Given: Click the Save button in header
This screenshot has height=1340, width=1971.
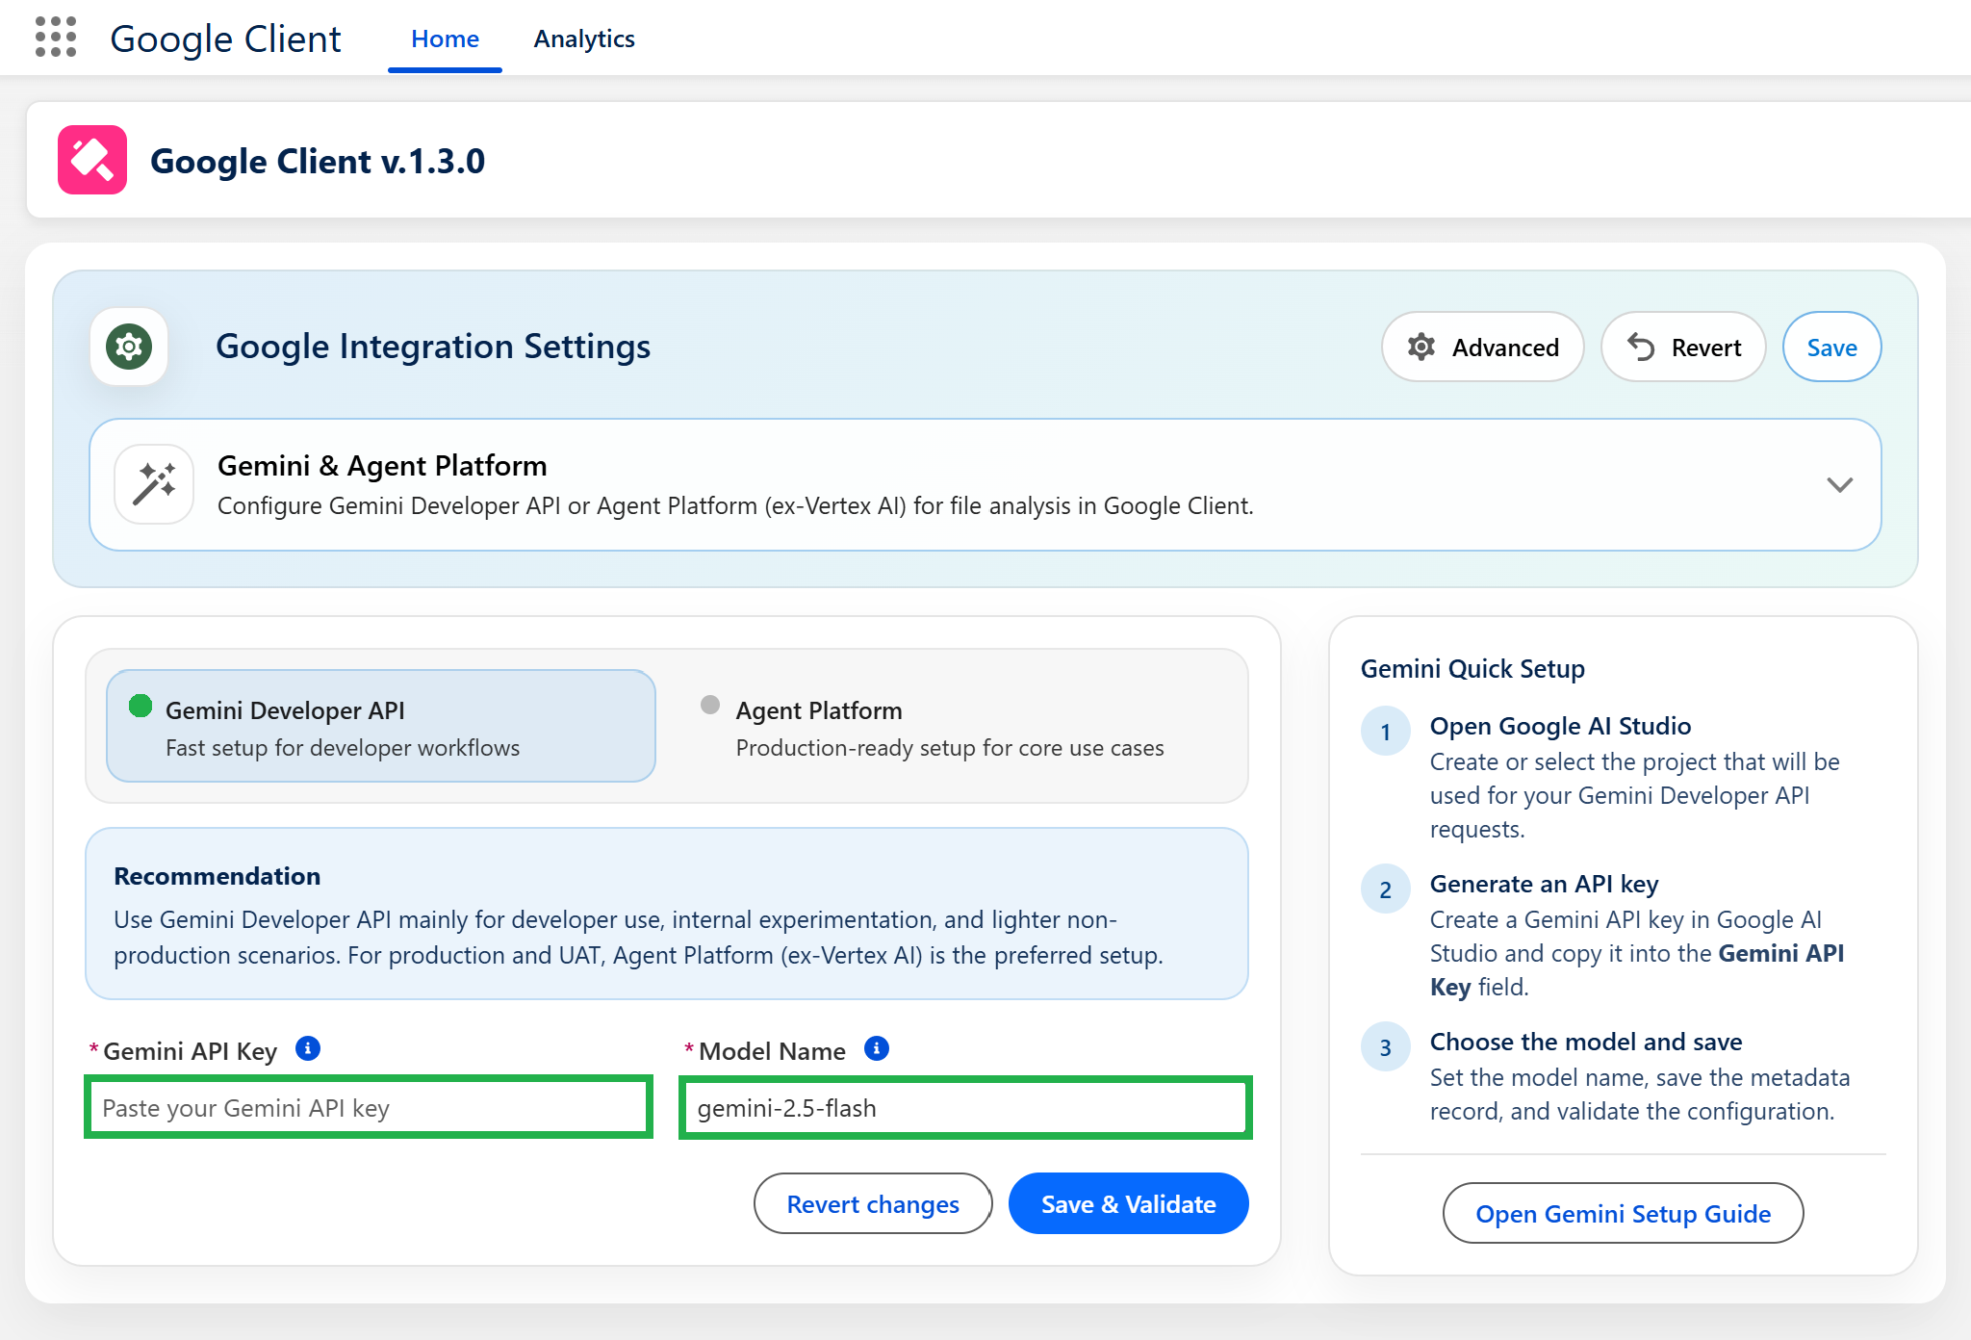Looking at the screenshot, I should (1831, 347).
